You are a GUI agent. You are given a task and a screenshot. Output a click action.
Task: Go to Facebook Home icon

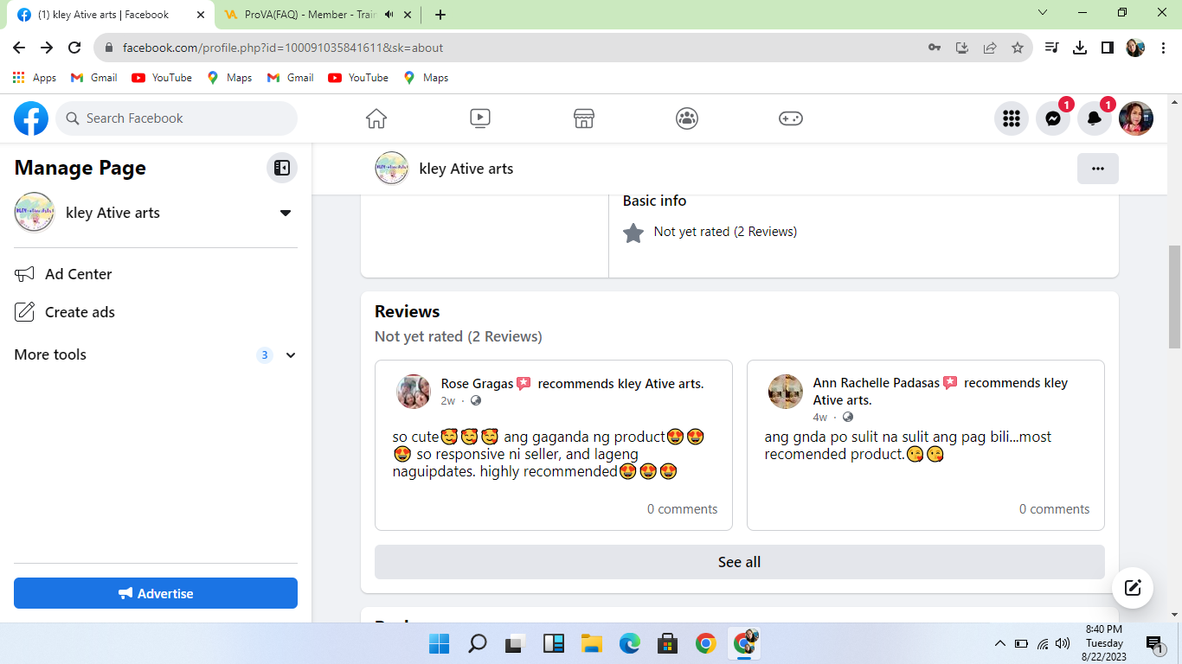click(x=376, y=118)
